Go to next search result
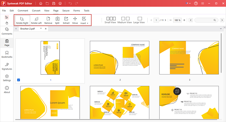 tap(222, 20)
